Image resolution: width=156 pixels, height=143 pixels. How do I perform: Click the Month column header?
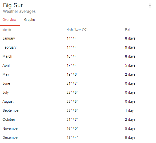[x=7, y=30]
